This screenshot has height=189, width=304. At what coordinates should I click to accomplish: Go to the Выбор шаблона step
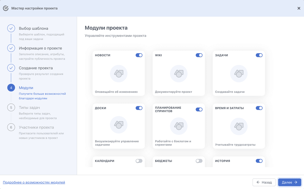pos(33,29)
